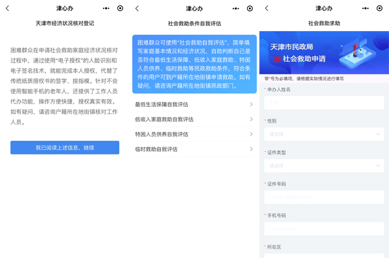Open three-dot menu on 社会救助条件自我评估 screen
Image resolution: width=389 pixels, height=258 pixels.
tap(236, 8)
